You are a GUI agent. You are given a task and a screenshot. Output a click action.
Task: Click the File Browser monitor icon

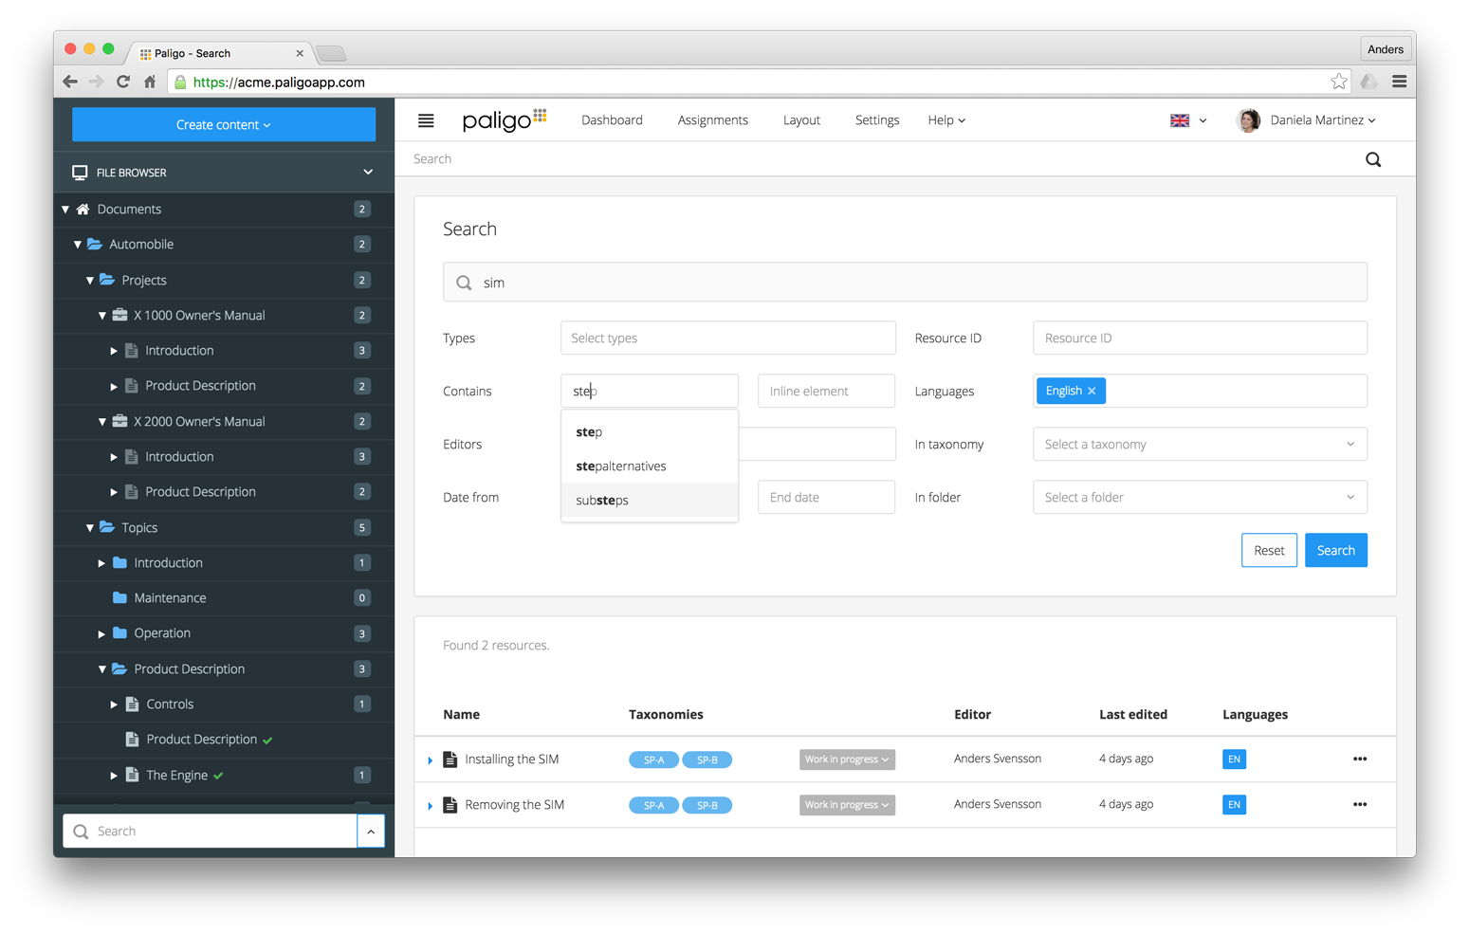click(x=80, y=173)
